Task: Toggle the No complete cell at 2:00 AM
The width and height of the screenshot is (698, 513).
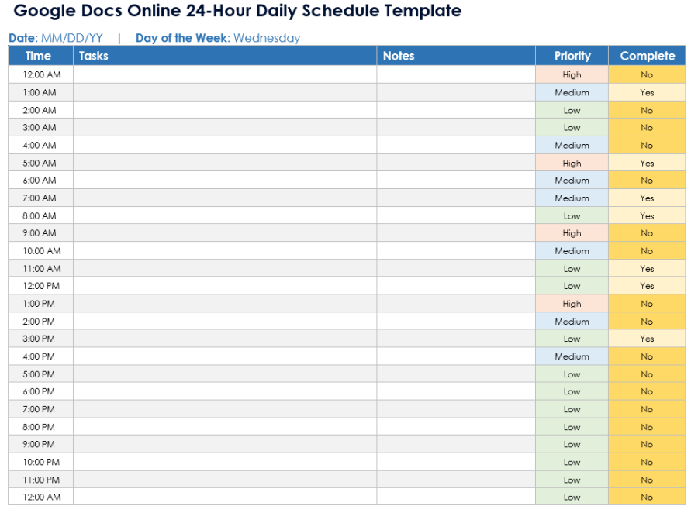Action: tap(647, 110)
